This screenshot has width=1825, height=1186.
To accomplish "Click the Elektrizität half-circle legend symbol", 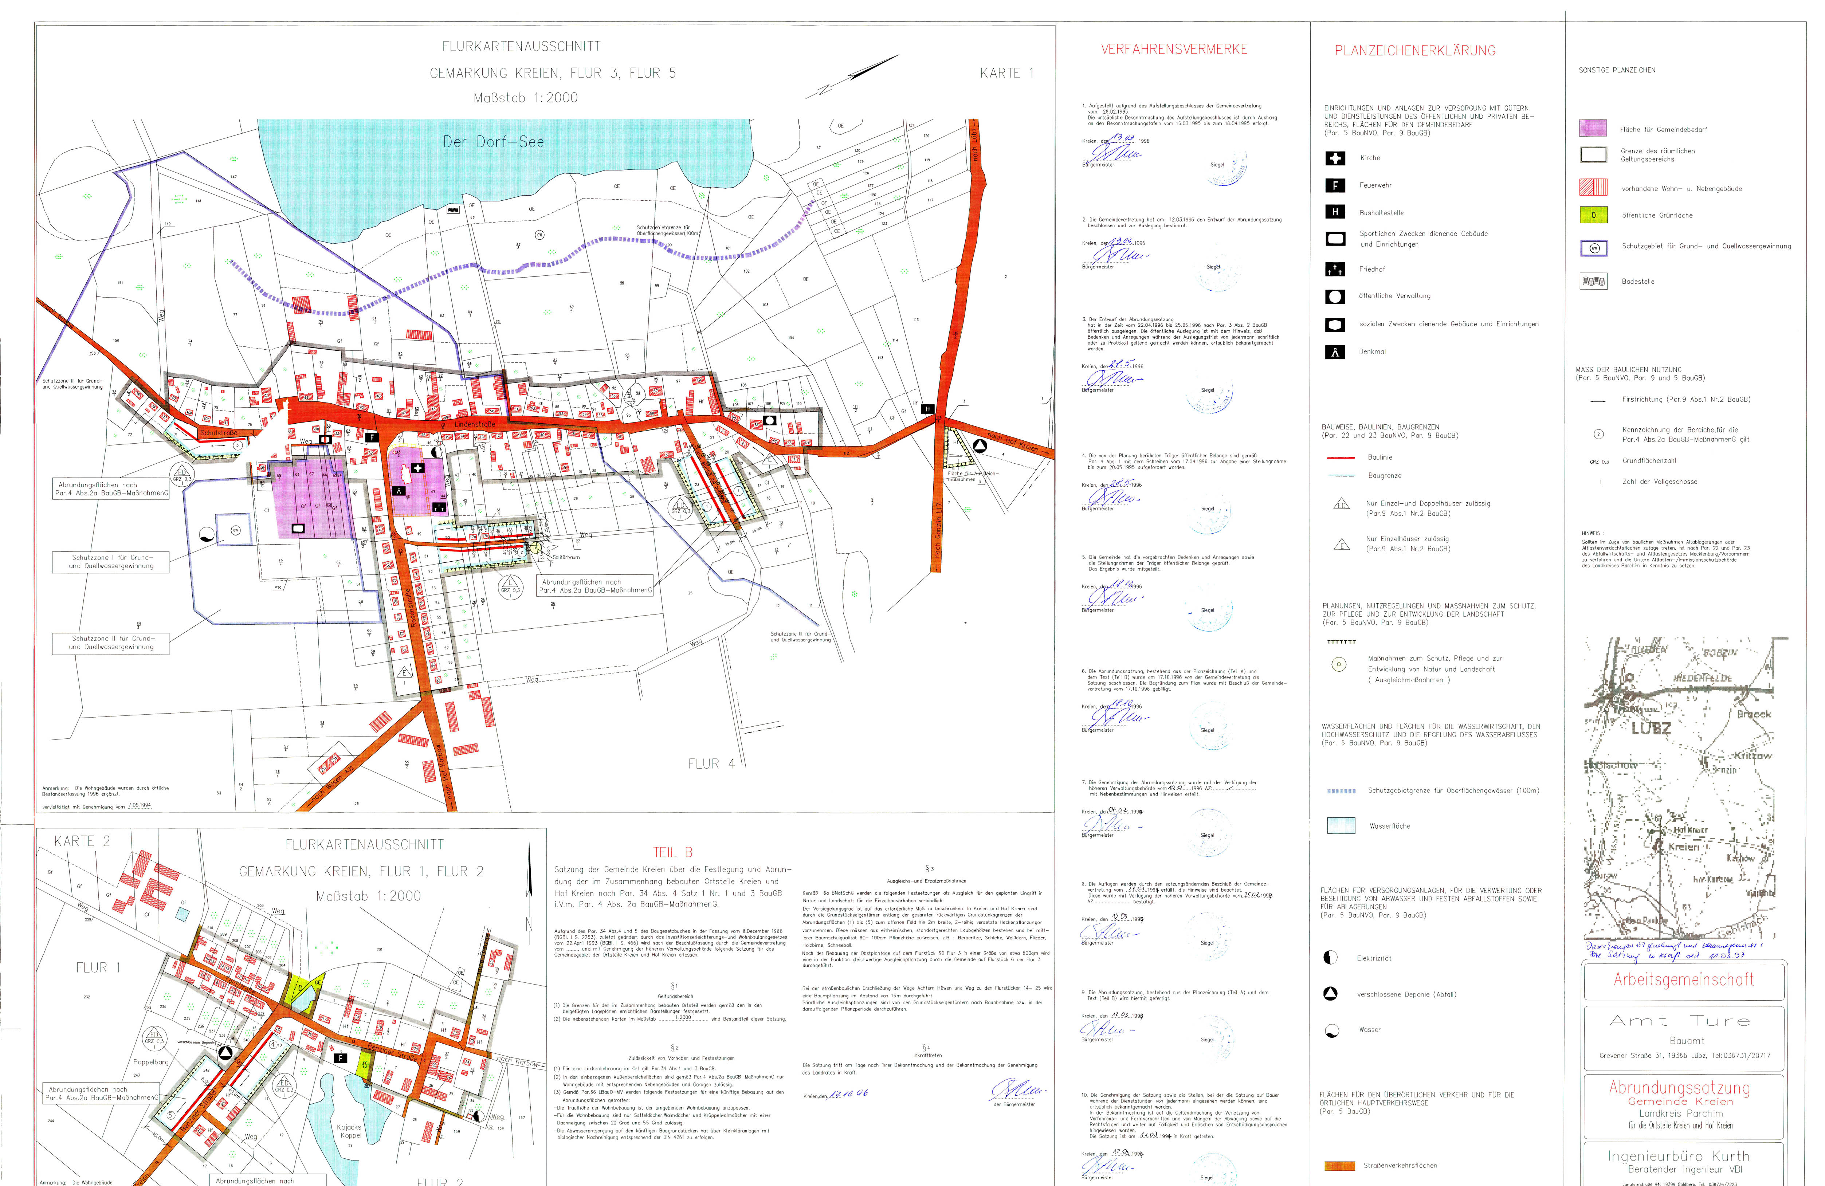I will (1330, 958).
